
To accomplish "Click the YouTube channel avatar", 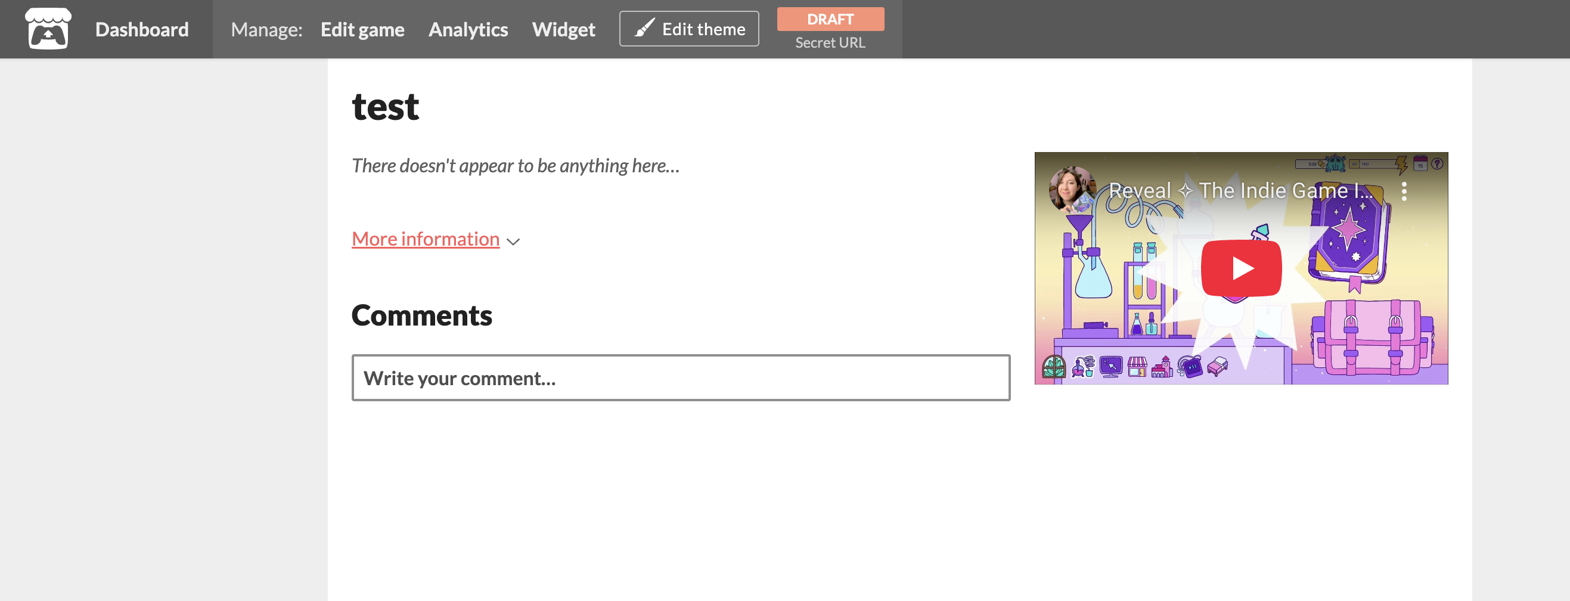I will click(1072, 190).
